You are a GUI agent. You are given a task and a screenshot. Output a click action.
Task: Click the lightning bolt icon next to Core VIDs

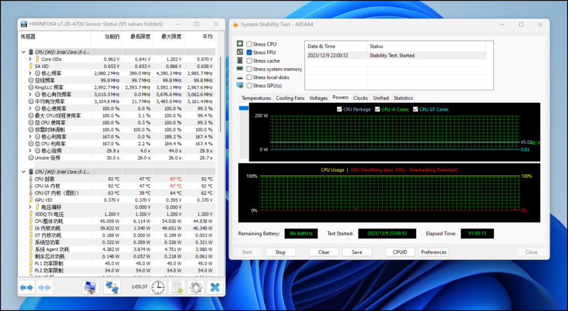click(x=37, y=59)
